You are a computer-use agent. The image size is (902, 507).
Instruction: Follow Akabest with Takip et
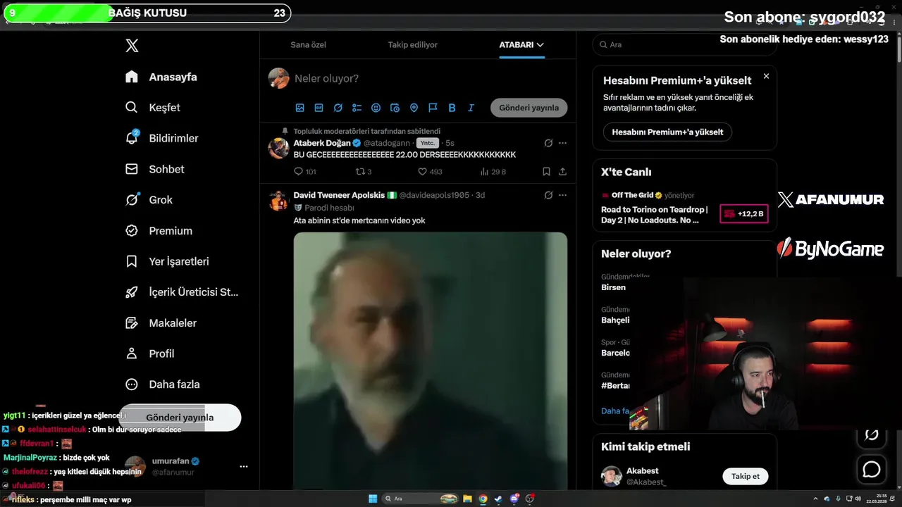746,477
